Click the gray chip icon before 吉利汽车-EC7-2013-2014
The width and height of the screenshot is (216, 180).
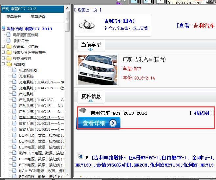(83, 110)
